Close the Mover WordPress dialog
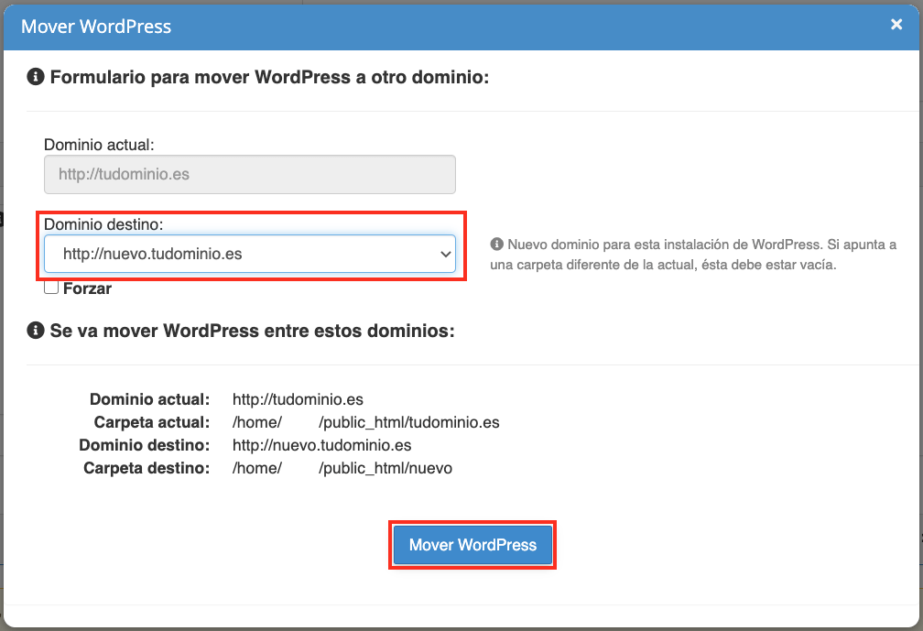This screenshot has width=923, height=631. [x=896, y=24]
